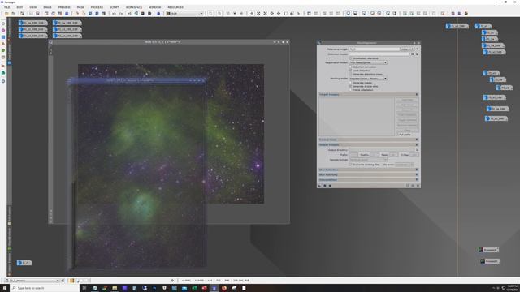The image size is (520, 292).
Task: Click Toggle Selected button
Action: 407,120
